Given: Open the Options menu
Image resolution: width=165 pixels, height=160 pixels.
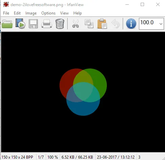Looking at the screenshot, I should tap(48, 13).
